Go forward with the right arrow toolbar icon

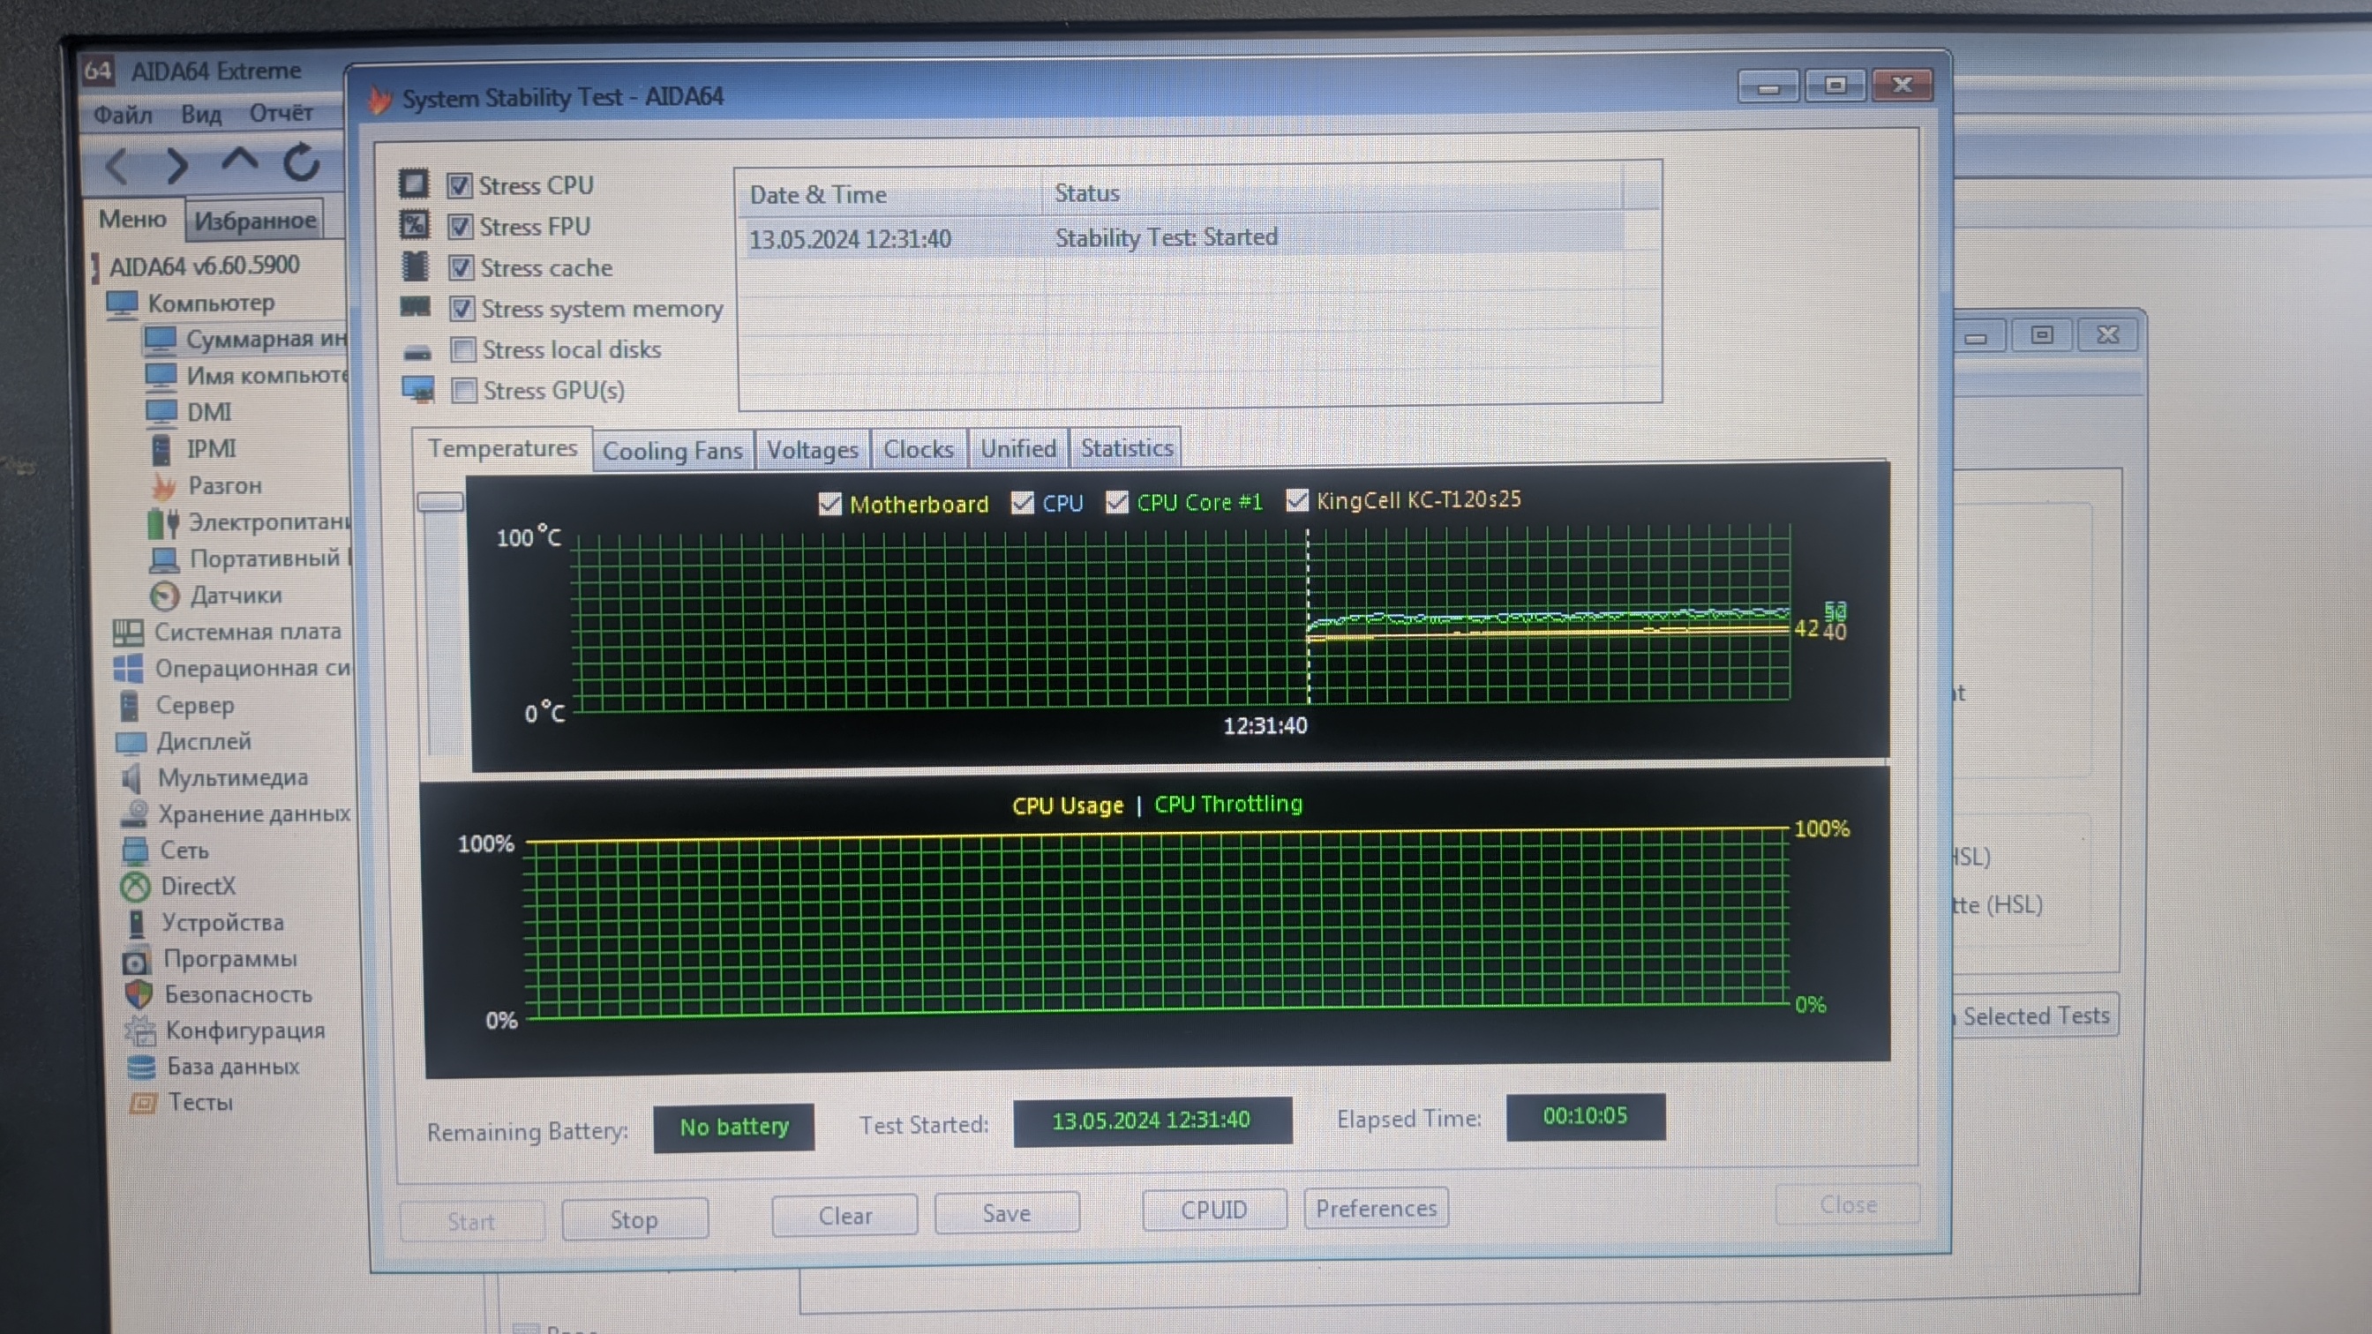pyautogui.click(x=176, y=166)
